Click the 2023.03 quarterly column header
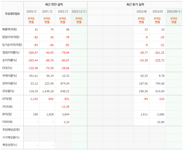 coord(158,11)
